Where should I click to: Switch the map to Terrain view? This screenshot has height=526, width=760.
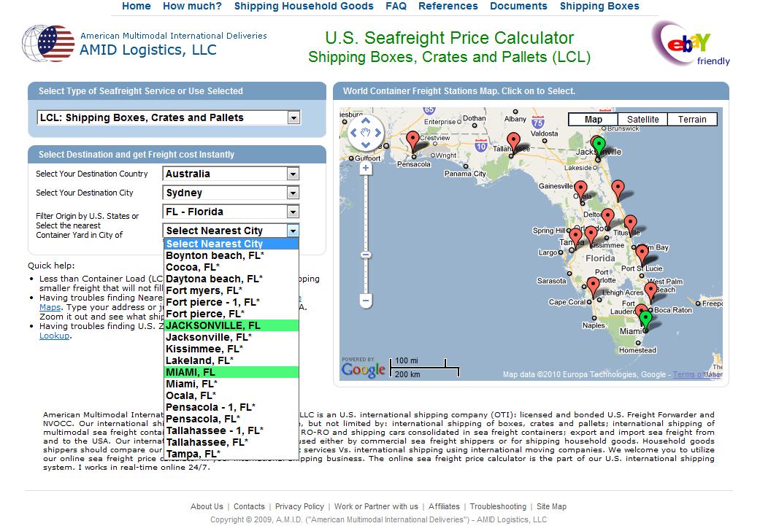pos(691,119)
